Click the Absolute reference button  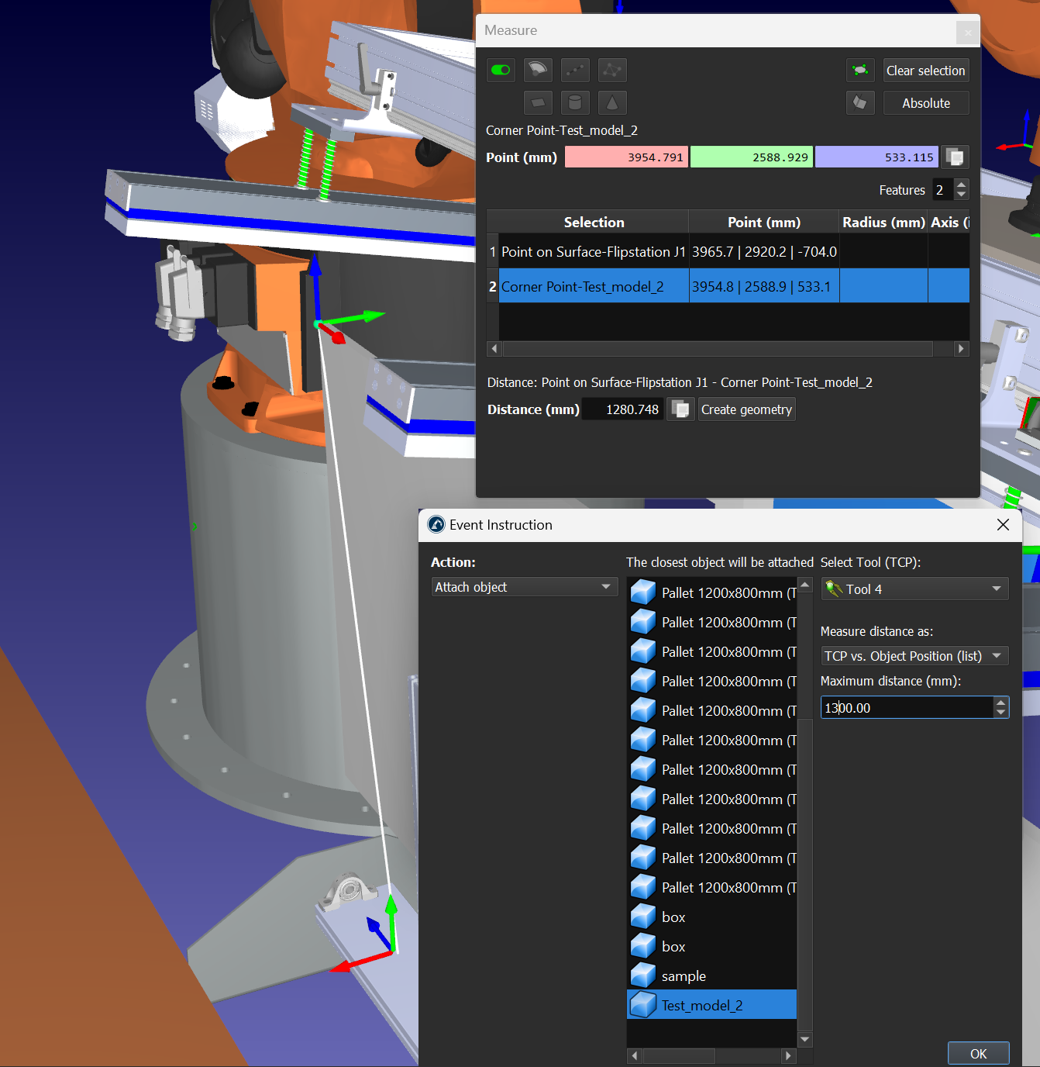point(925,103)
